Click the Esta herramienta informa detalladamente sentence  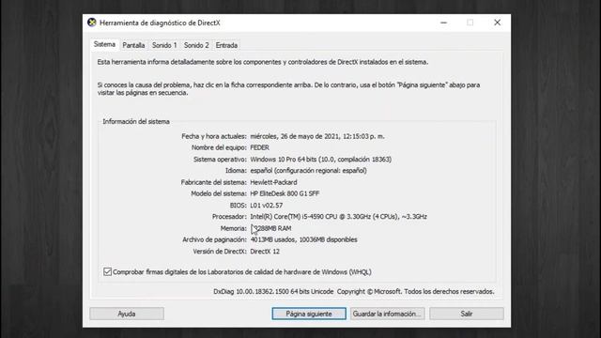click(x=263, y=62)
